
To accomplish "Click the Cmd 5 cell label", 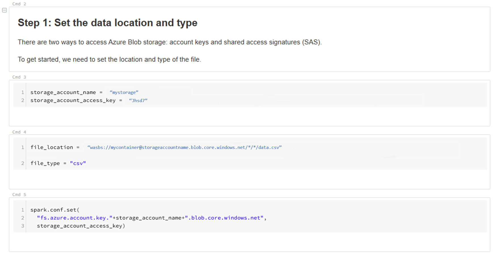I will tap(19, 195).
